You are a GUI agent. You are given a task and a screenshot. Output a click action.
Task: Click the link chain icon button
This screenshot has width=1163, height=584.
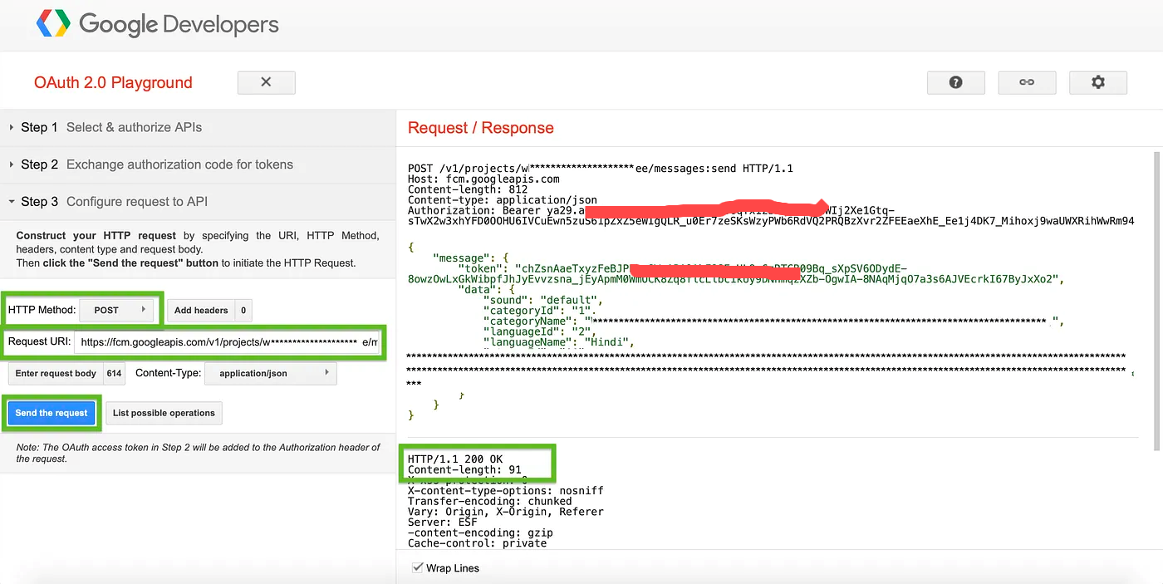point(1027,82)
